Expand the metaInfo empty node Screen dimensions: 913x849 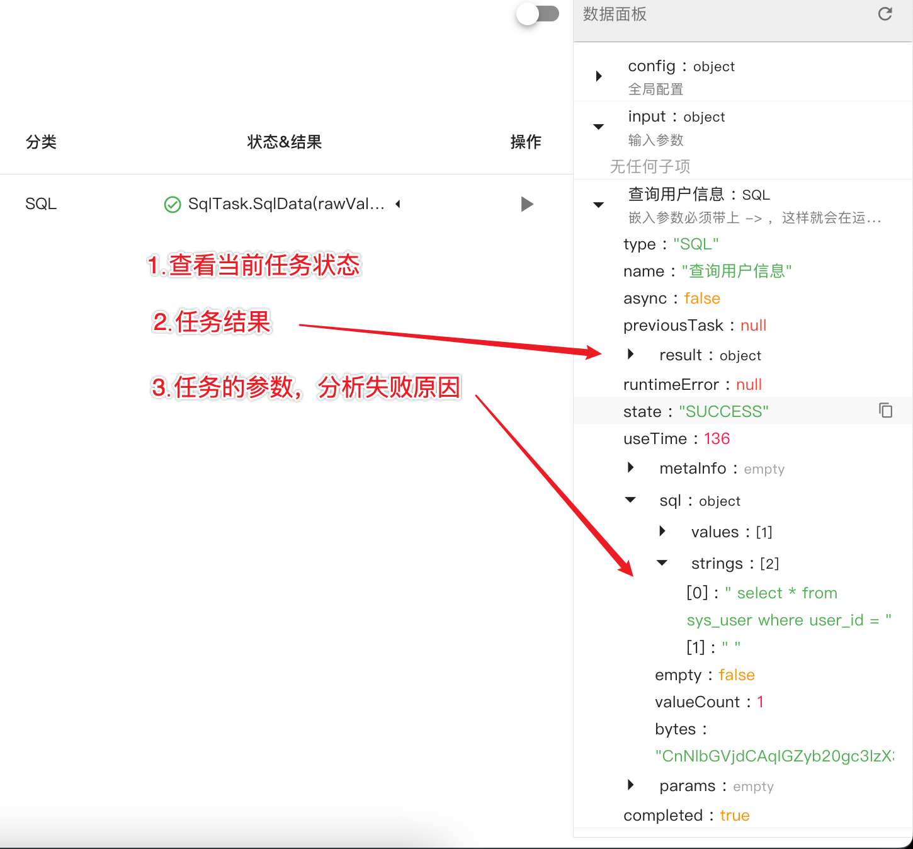coord(630,467)
